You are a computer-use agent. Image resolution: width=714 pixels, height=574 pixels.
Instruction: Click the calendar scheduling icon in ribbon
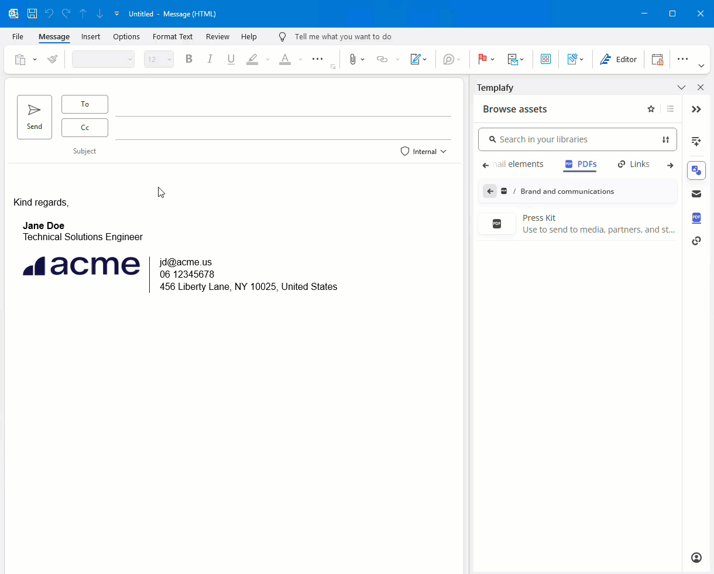click(x=657, y=59)
